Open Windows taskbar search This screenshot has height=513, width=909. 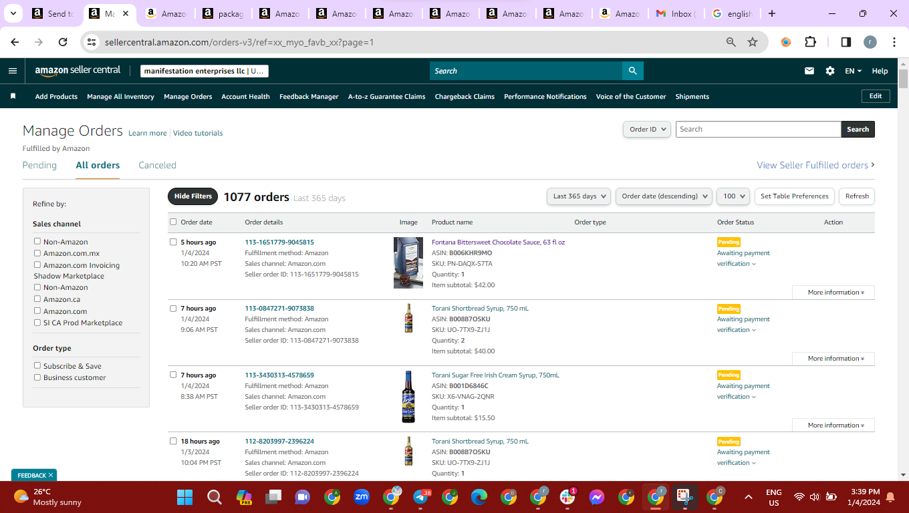point(214,497)
